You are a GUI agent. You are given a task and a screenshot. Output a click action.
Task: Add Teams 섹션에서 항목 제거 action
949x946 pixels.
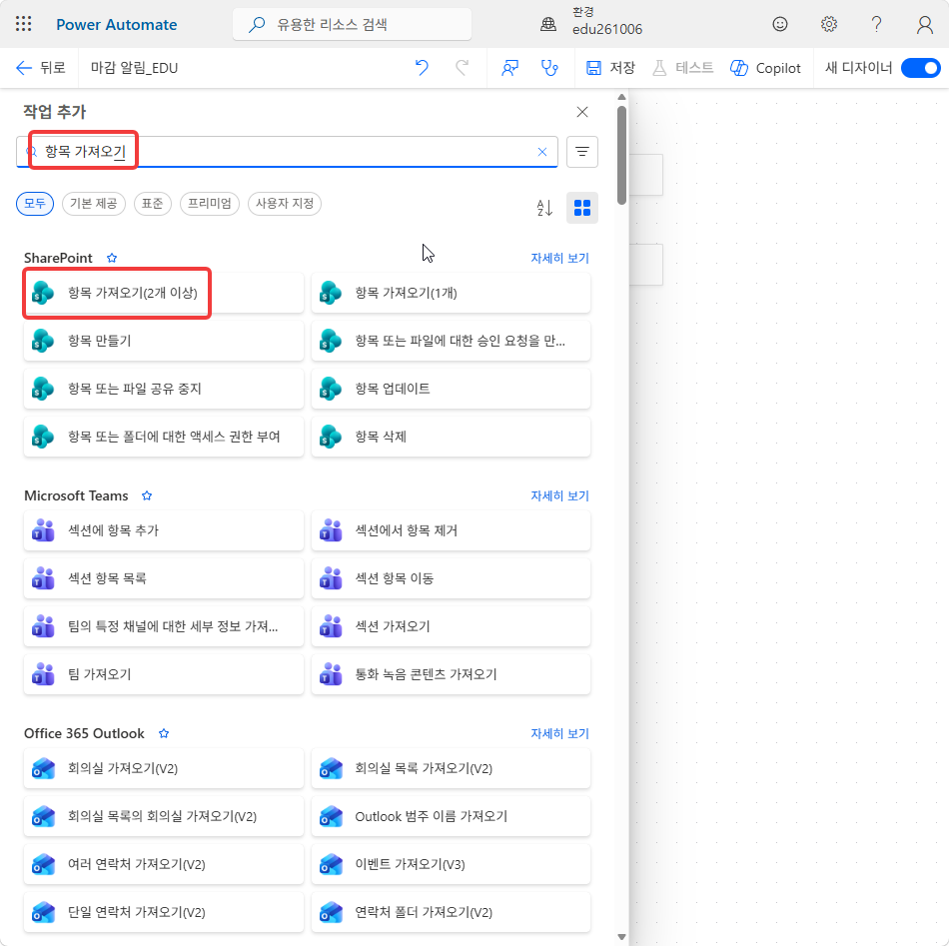coord(451,530)
